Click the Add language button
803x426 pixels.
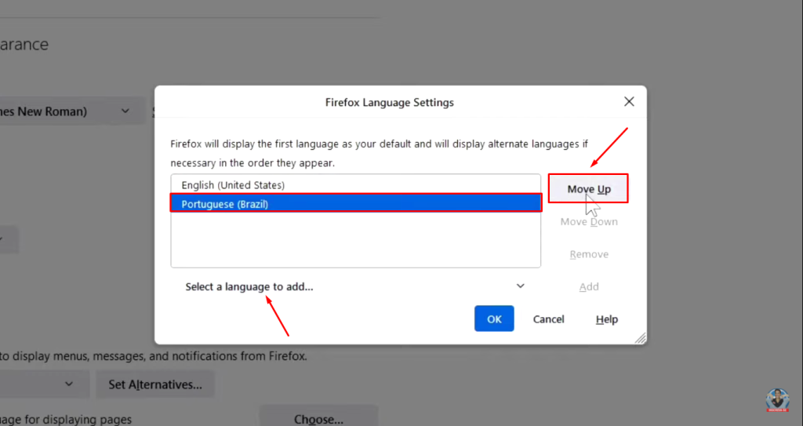pos(588,287)
